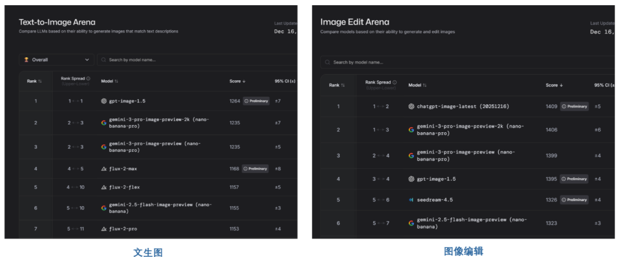Click Google icon of rank 3 gemini-3-pro-image-preview in Image Edit Arena
Screen dimensions: 619x257
pyautogui.click(x=412, y=155)
